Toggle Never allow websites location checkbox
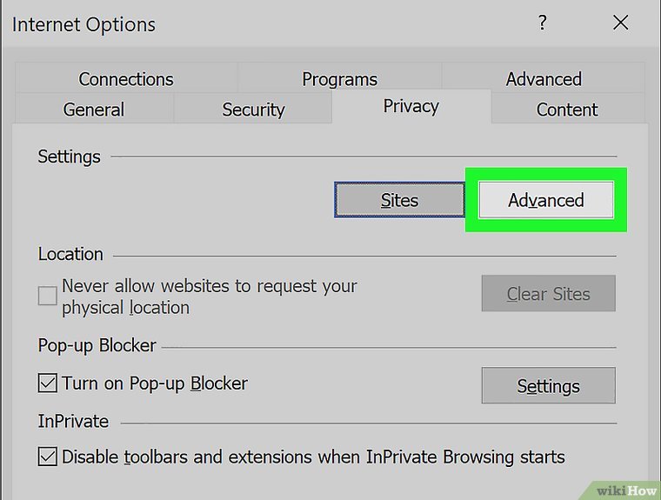The image size is (661, 500). click(x=48, y=297)
